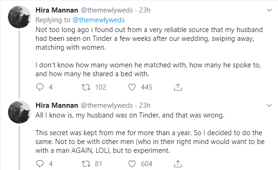Open the tweet text starting 'All I know is'

(150, 133)
